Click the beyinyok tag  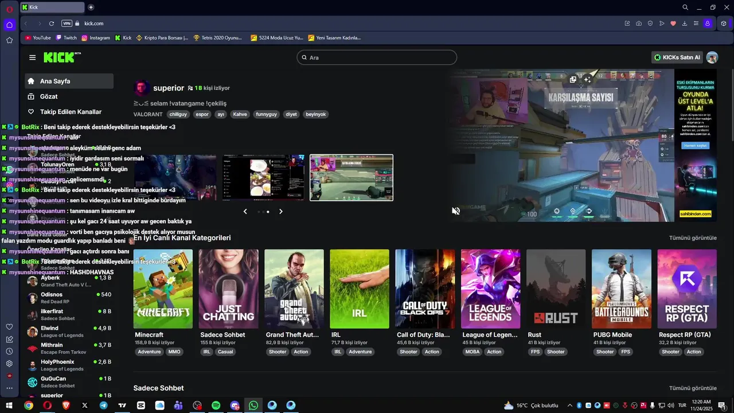(316, 114)
